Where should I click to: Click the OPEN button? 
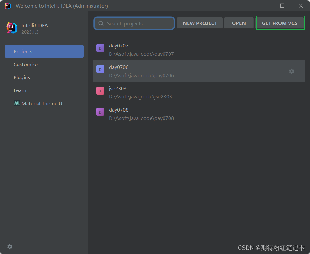[x=239, y=23]
